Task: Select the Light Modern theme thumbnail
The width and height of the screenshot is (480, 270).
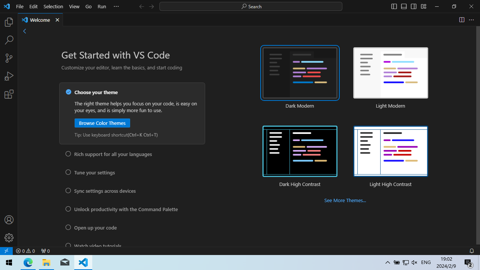Action: (x=390, y=73)
